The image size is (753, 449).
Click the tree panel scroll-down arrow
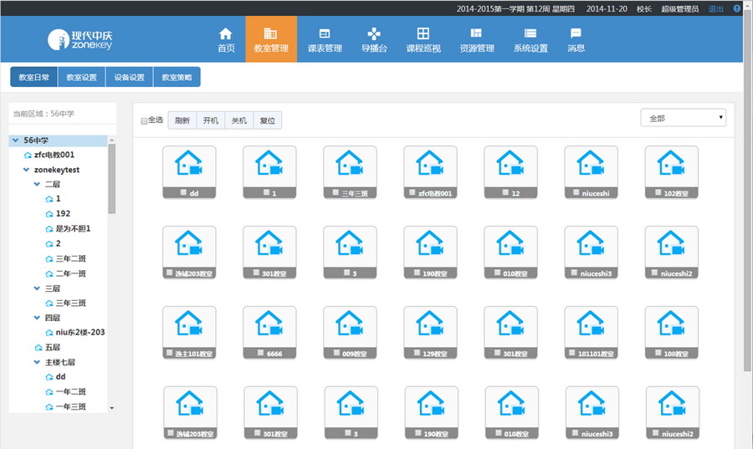112,407
